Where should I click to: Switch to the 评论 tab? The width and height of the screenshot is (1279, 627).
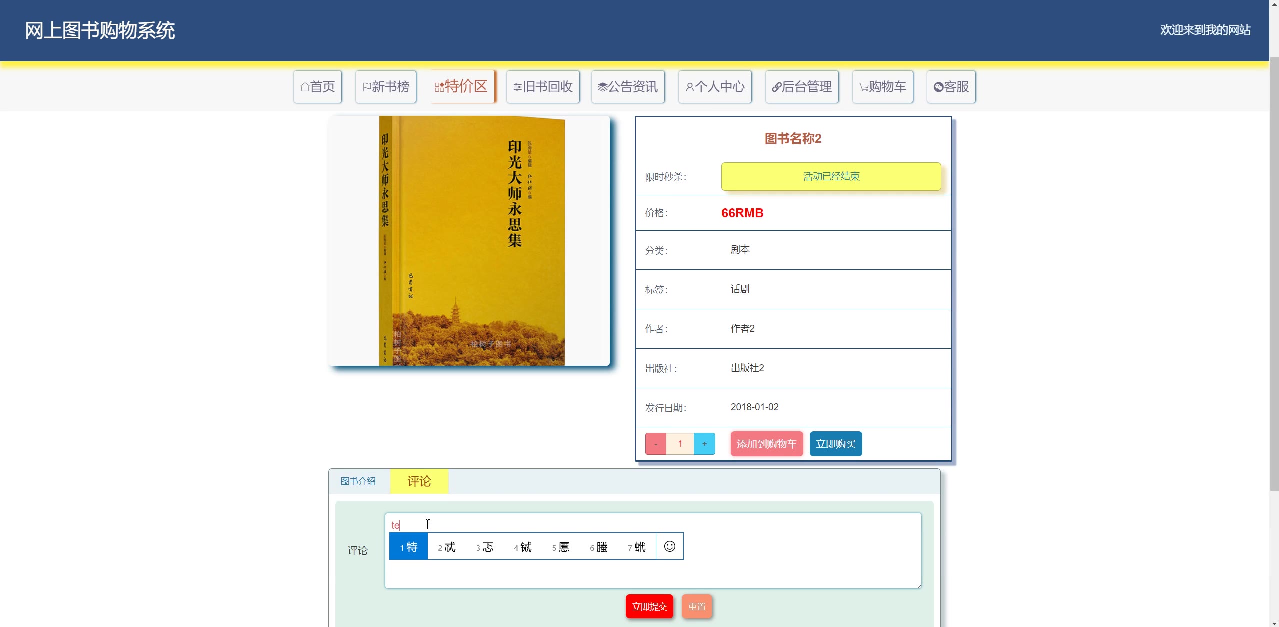pos(419,481)
